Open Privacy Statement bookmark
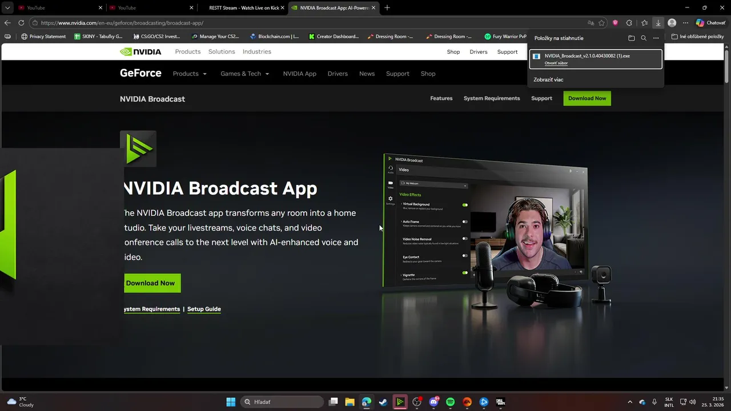This screenshot has width=731, height=411. (x=43, y=37)
